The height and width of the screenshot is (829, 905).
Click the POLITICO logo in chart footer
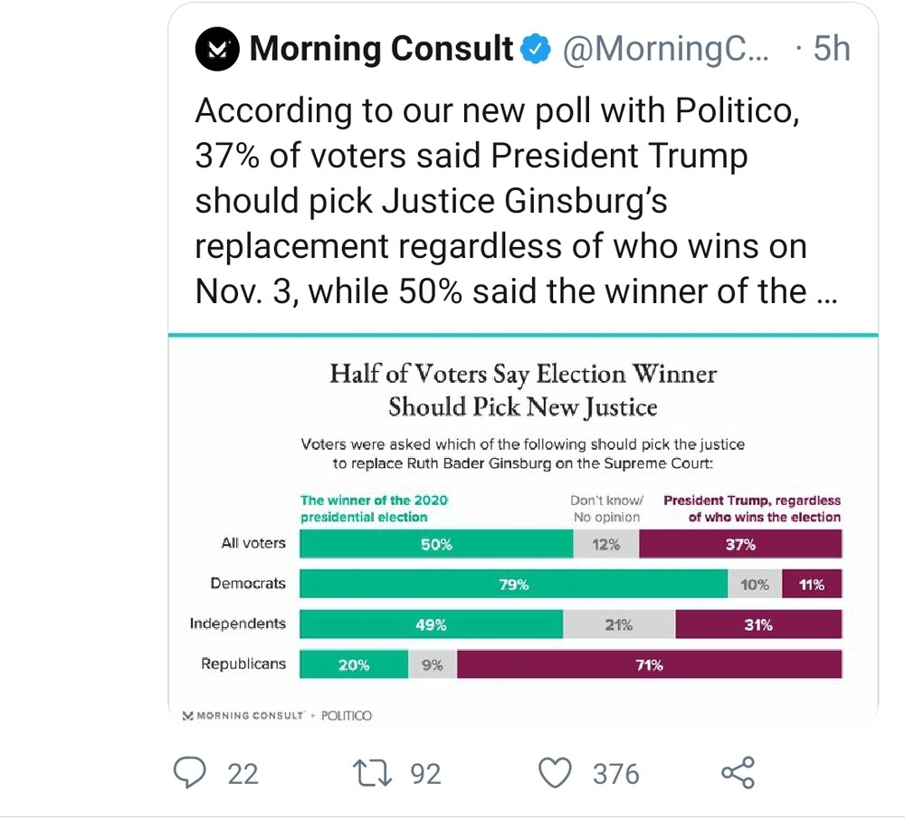pos(347,716)
